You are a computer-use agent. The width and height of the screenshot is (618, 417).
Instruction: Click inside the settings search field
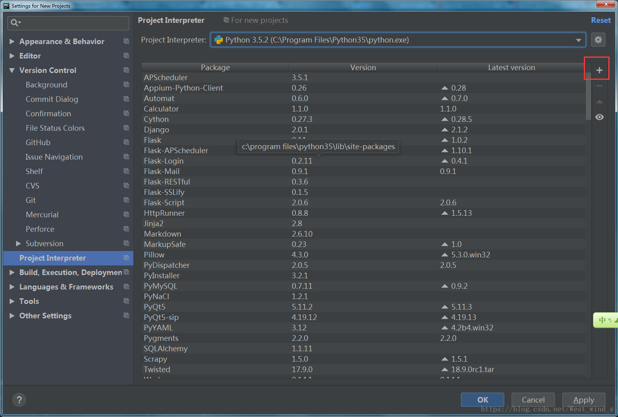68,23
